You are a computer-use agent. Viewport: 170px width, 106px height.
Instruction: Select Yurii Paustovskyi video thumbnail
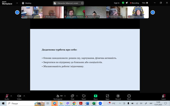pyautogui.click(x=117, y=12)
